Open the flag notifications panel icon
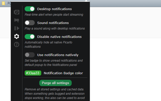Screen dimensions: 161x101 [x=17, y=20]
